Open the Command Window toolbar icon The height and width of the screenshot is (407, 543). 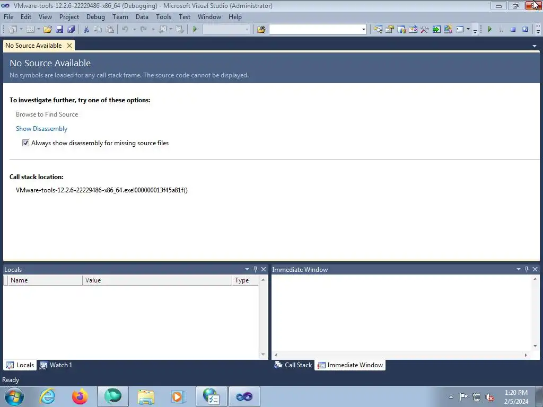click(460, 30)
